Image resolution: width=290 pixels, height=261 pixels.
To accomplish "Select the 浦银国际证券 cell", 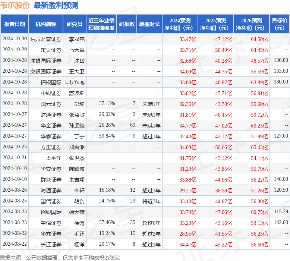I will [x=46, y=61].
